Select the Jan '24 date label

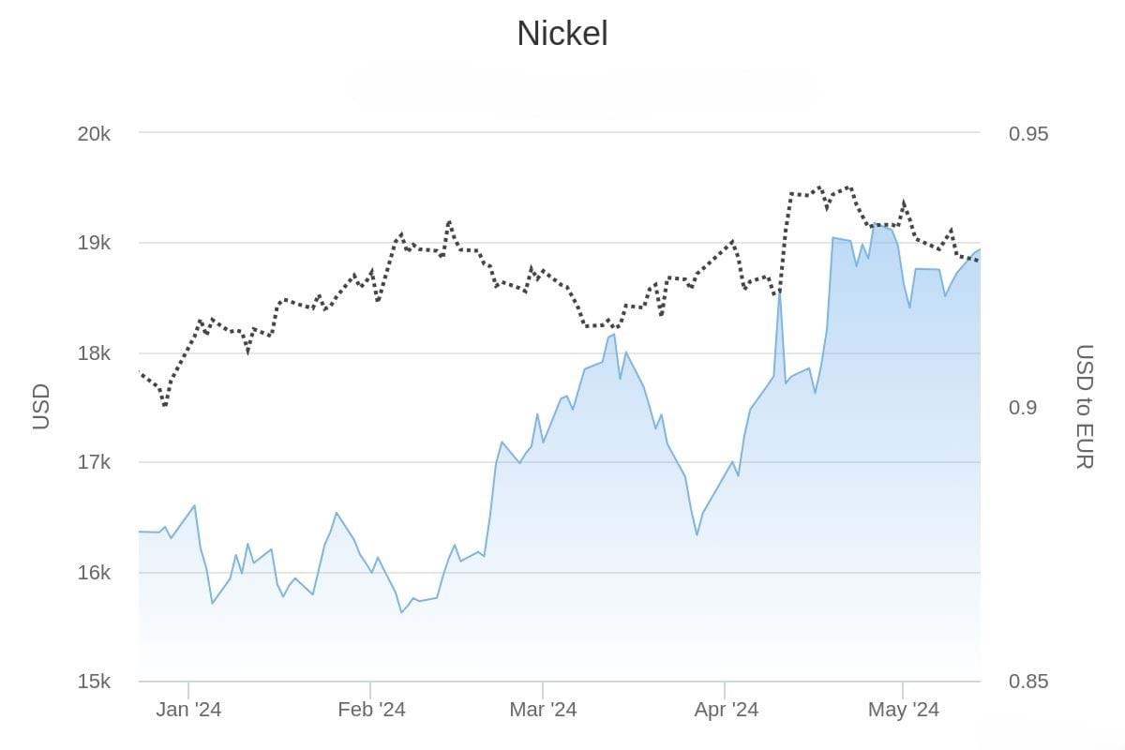[x=188, y=710]
